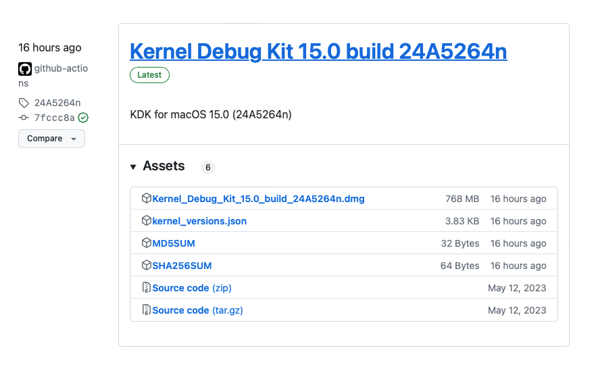Open commit 7fccc8a link
The height and width of the screenshot is (365, 598).
pos(55,118)
